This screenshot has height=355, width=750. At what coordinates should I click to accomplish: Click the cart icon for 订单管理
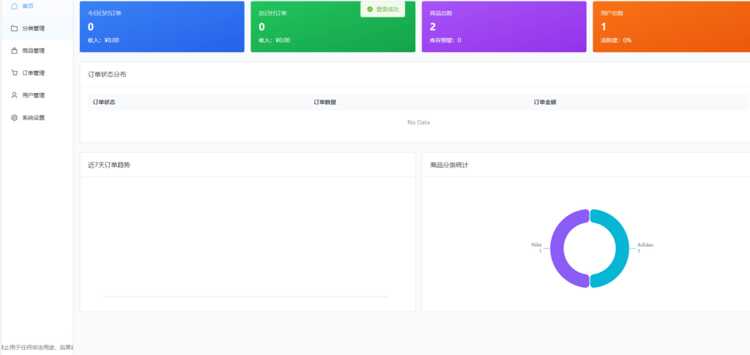coord(14,73)
